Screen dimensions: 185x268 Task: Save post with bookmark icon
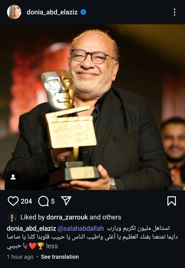172,201
